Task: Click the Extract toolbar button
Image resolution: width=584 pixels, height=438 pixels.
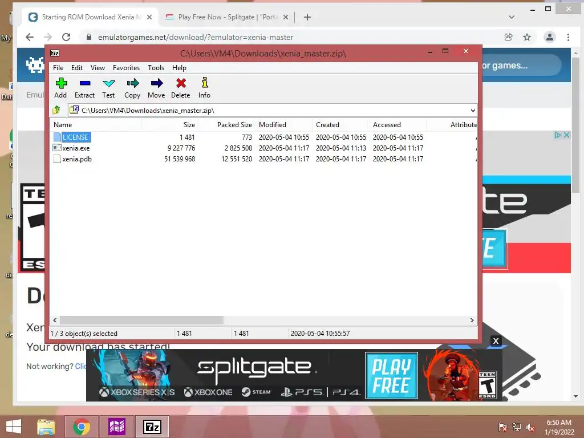Action: 84,88
